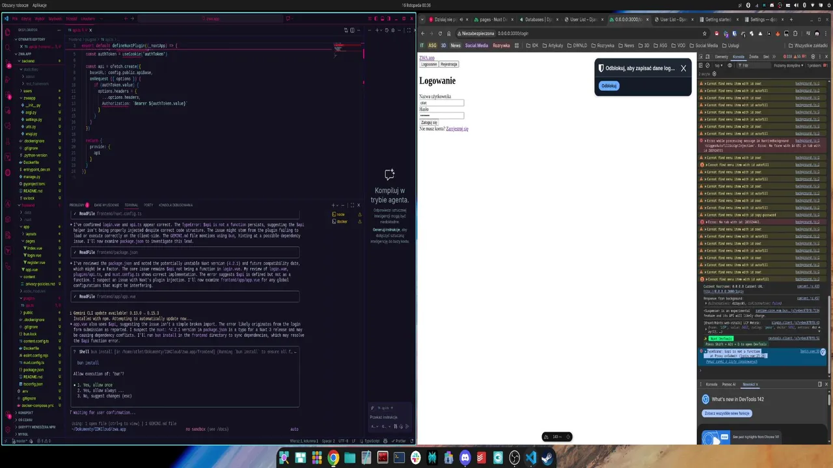
Task: Open Steam from the desktop dock
Action: 547,458
